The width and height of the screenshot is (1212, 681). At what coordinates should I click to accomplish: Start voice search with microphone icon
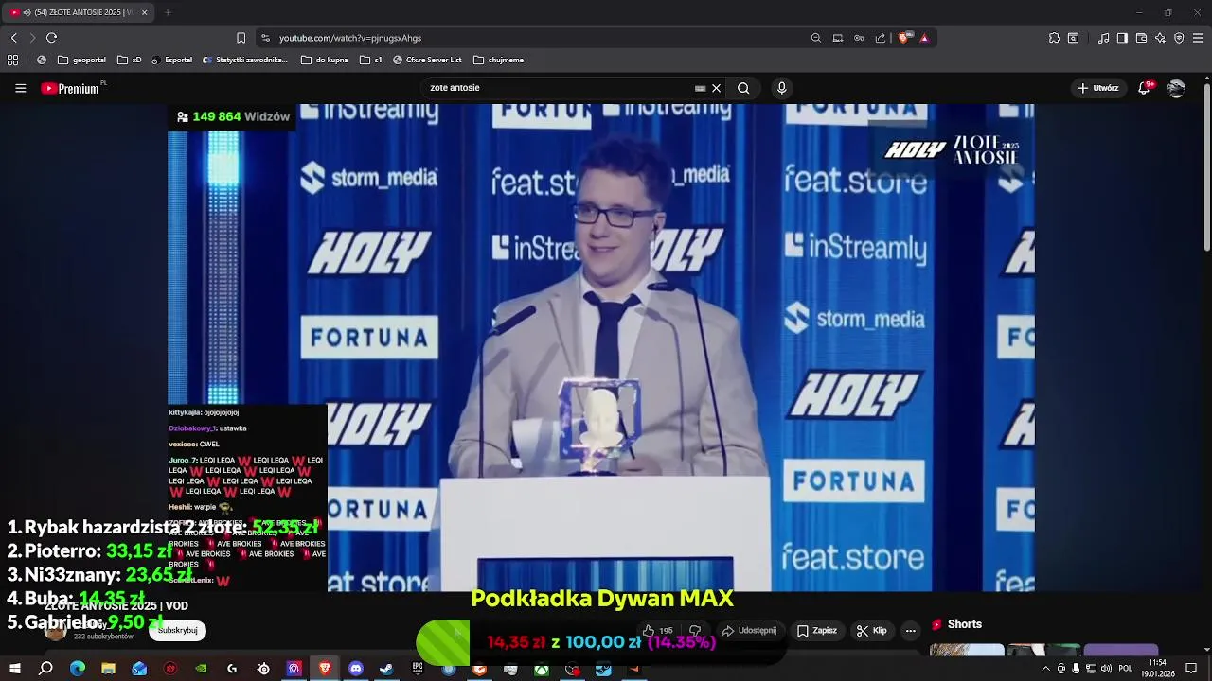coord(781,88)
